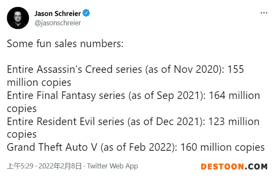
Task: Open the tweet's more options ellipsis menu
Action: pyautogui.click(x=264, y=13)
